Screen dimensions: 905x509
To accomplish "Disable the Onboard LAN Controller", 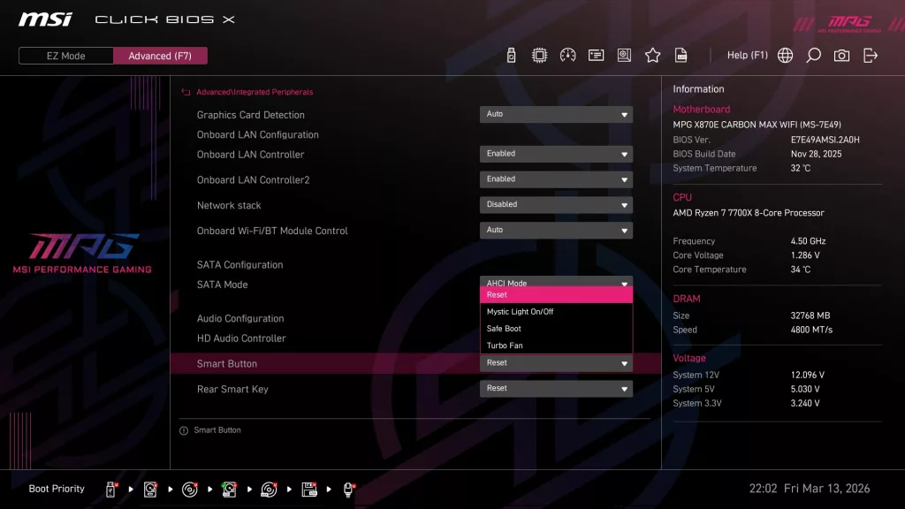I will pyautogui.click(x=556, y=153).
